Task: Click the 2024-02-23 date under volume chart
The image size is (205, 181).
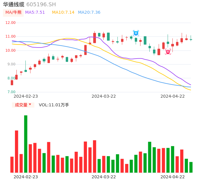Action: [x=26, y=177]
